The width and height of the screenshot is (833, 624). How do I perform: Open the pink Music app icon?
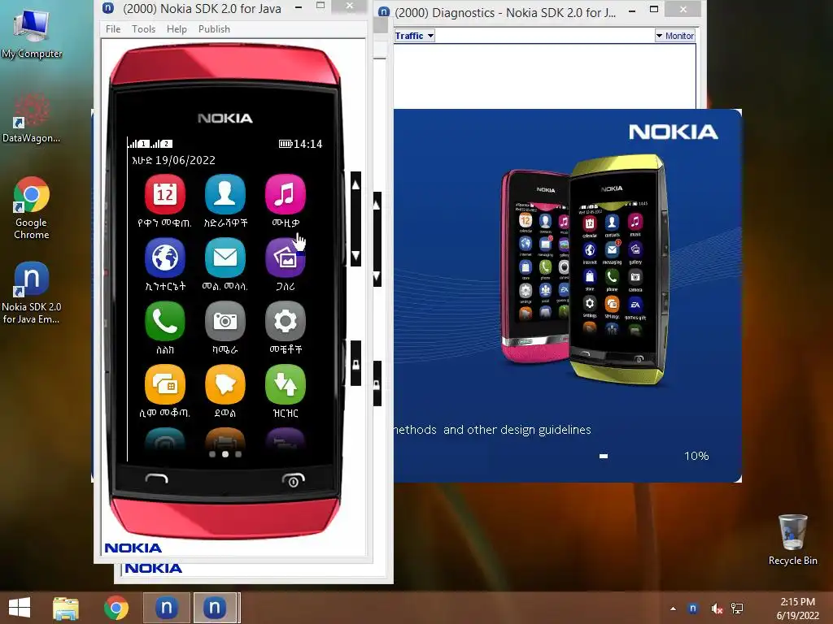[x=286, y=194]
